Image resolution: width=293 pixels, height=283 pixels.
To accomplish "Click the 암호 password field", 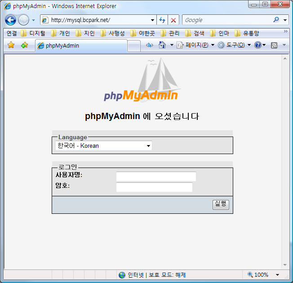I will (154, 187).
